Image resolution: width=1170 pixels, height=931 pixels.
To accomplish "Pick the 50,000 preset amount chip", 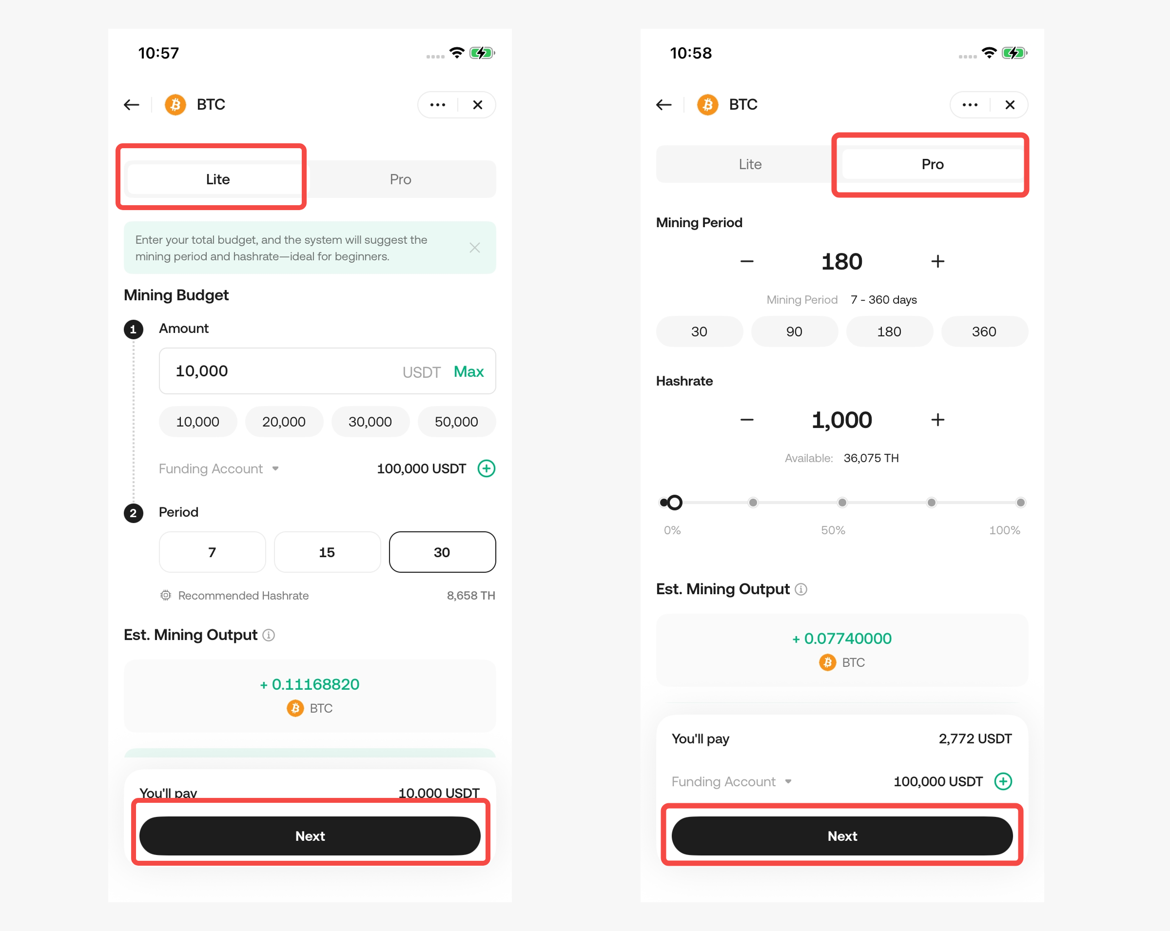I will click(x=456, y=422).
